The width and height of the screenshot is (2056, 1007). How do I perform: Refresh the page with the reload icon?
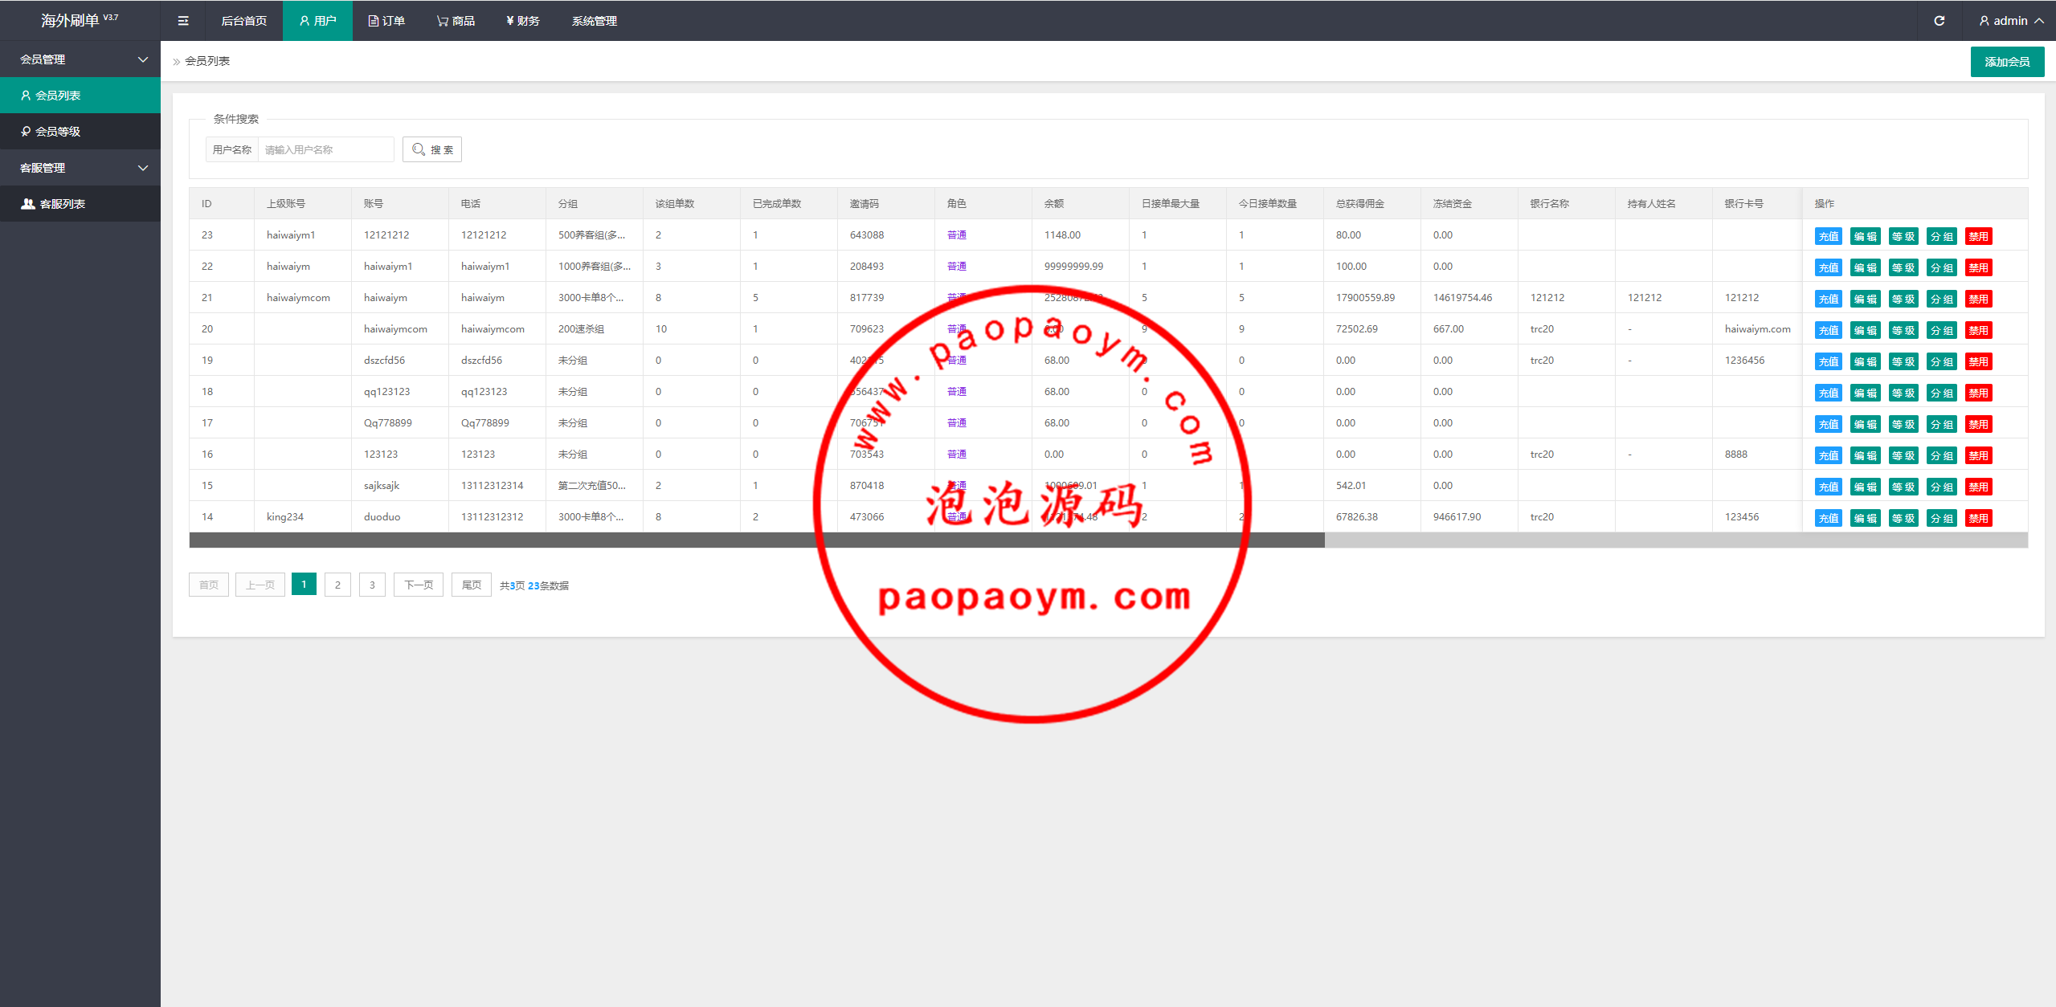click(x=1939, y=21)
